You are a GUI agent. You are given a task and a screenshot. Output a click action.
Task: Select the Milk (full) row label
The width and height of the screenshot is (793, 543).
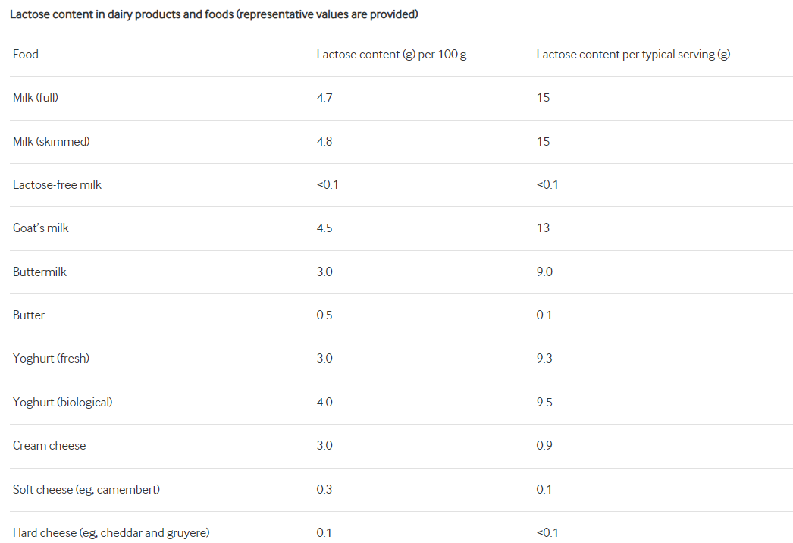click(x=36, y=98)
